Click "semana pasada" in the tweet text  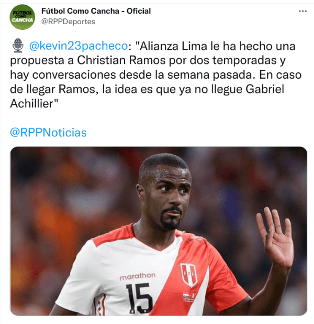[x=210, y=75]
